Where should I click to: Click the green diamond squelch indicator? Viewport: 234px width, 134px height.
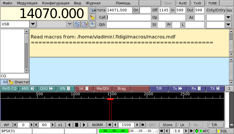(x=197, y=131)
